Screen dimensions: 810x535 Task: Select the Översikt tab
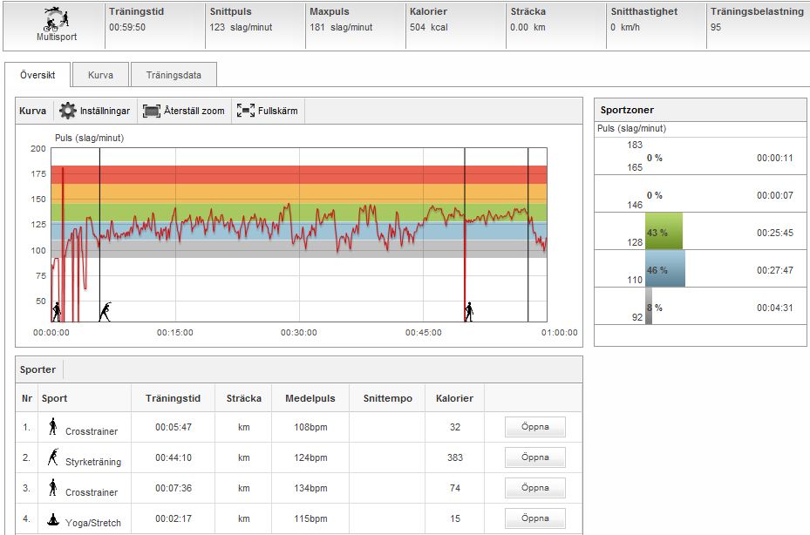pos(37,75)
